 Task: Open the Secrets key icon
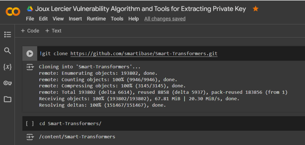pyautogui.click(x=7, y=83)
